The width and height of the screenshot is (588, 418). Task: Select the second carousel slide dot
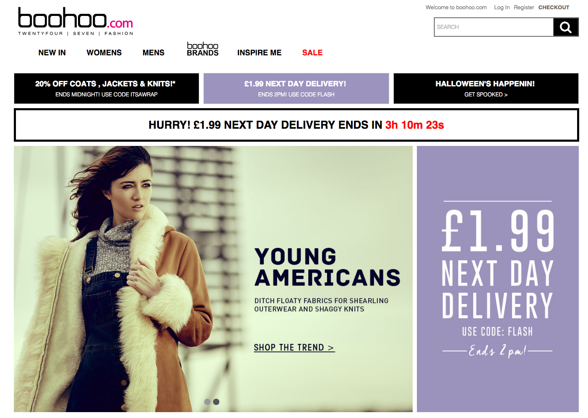[x=216, y=402]
